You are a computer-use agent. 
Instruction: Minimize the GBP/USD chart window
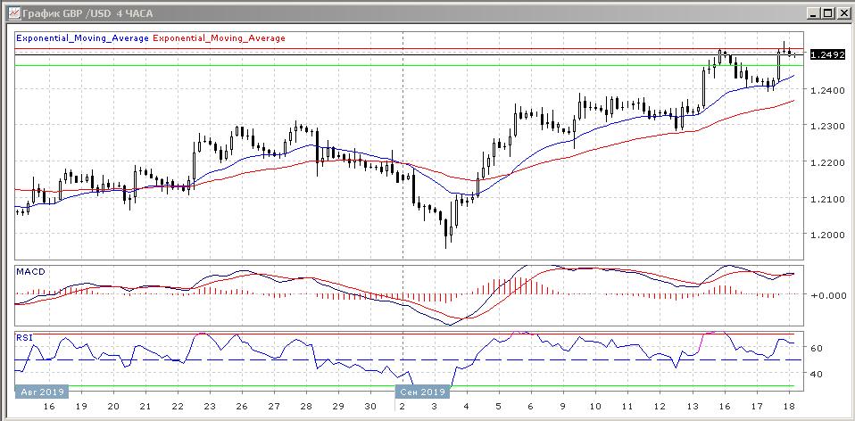click(x=812, y=13)
